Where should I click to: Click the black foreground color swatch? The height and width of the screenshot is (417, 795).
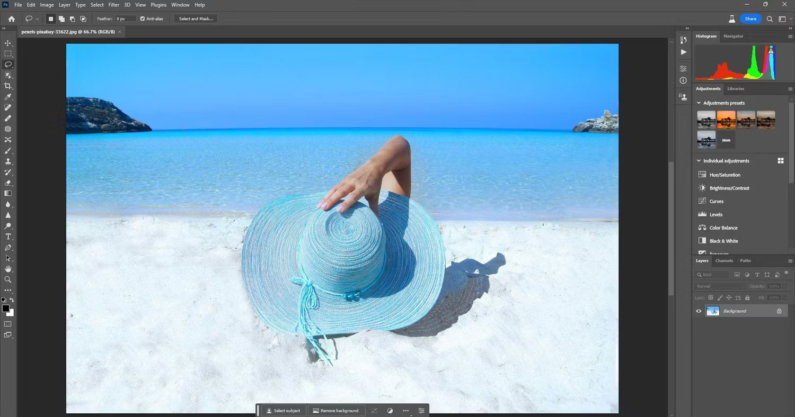[5, 309]
